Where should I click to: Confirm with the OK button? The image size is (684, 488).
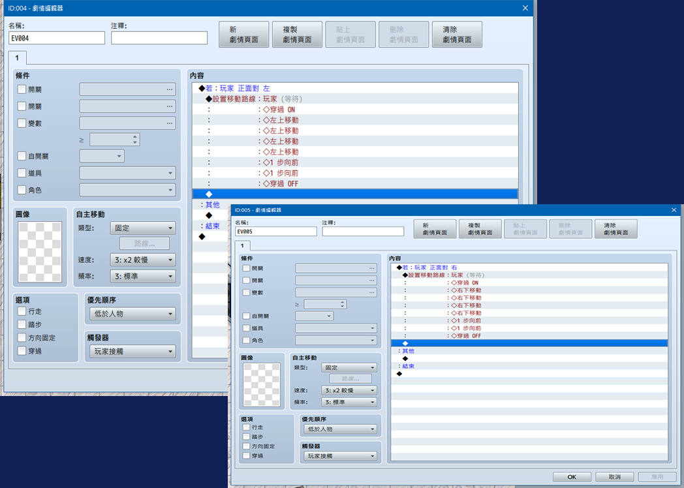coord(572,477)
